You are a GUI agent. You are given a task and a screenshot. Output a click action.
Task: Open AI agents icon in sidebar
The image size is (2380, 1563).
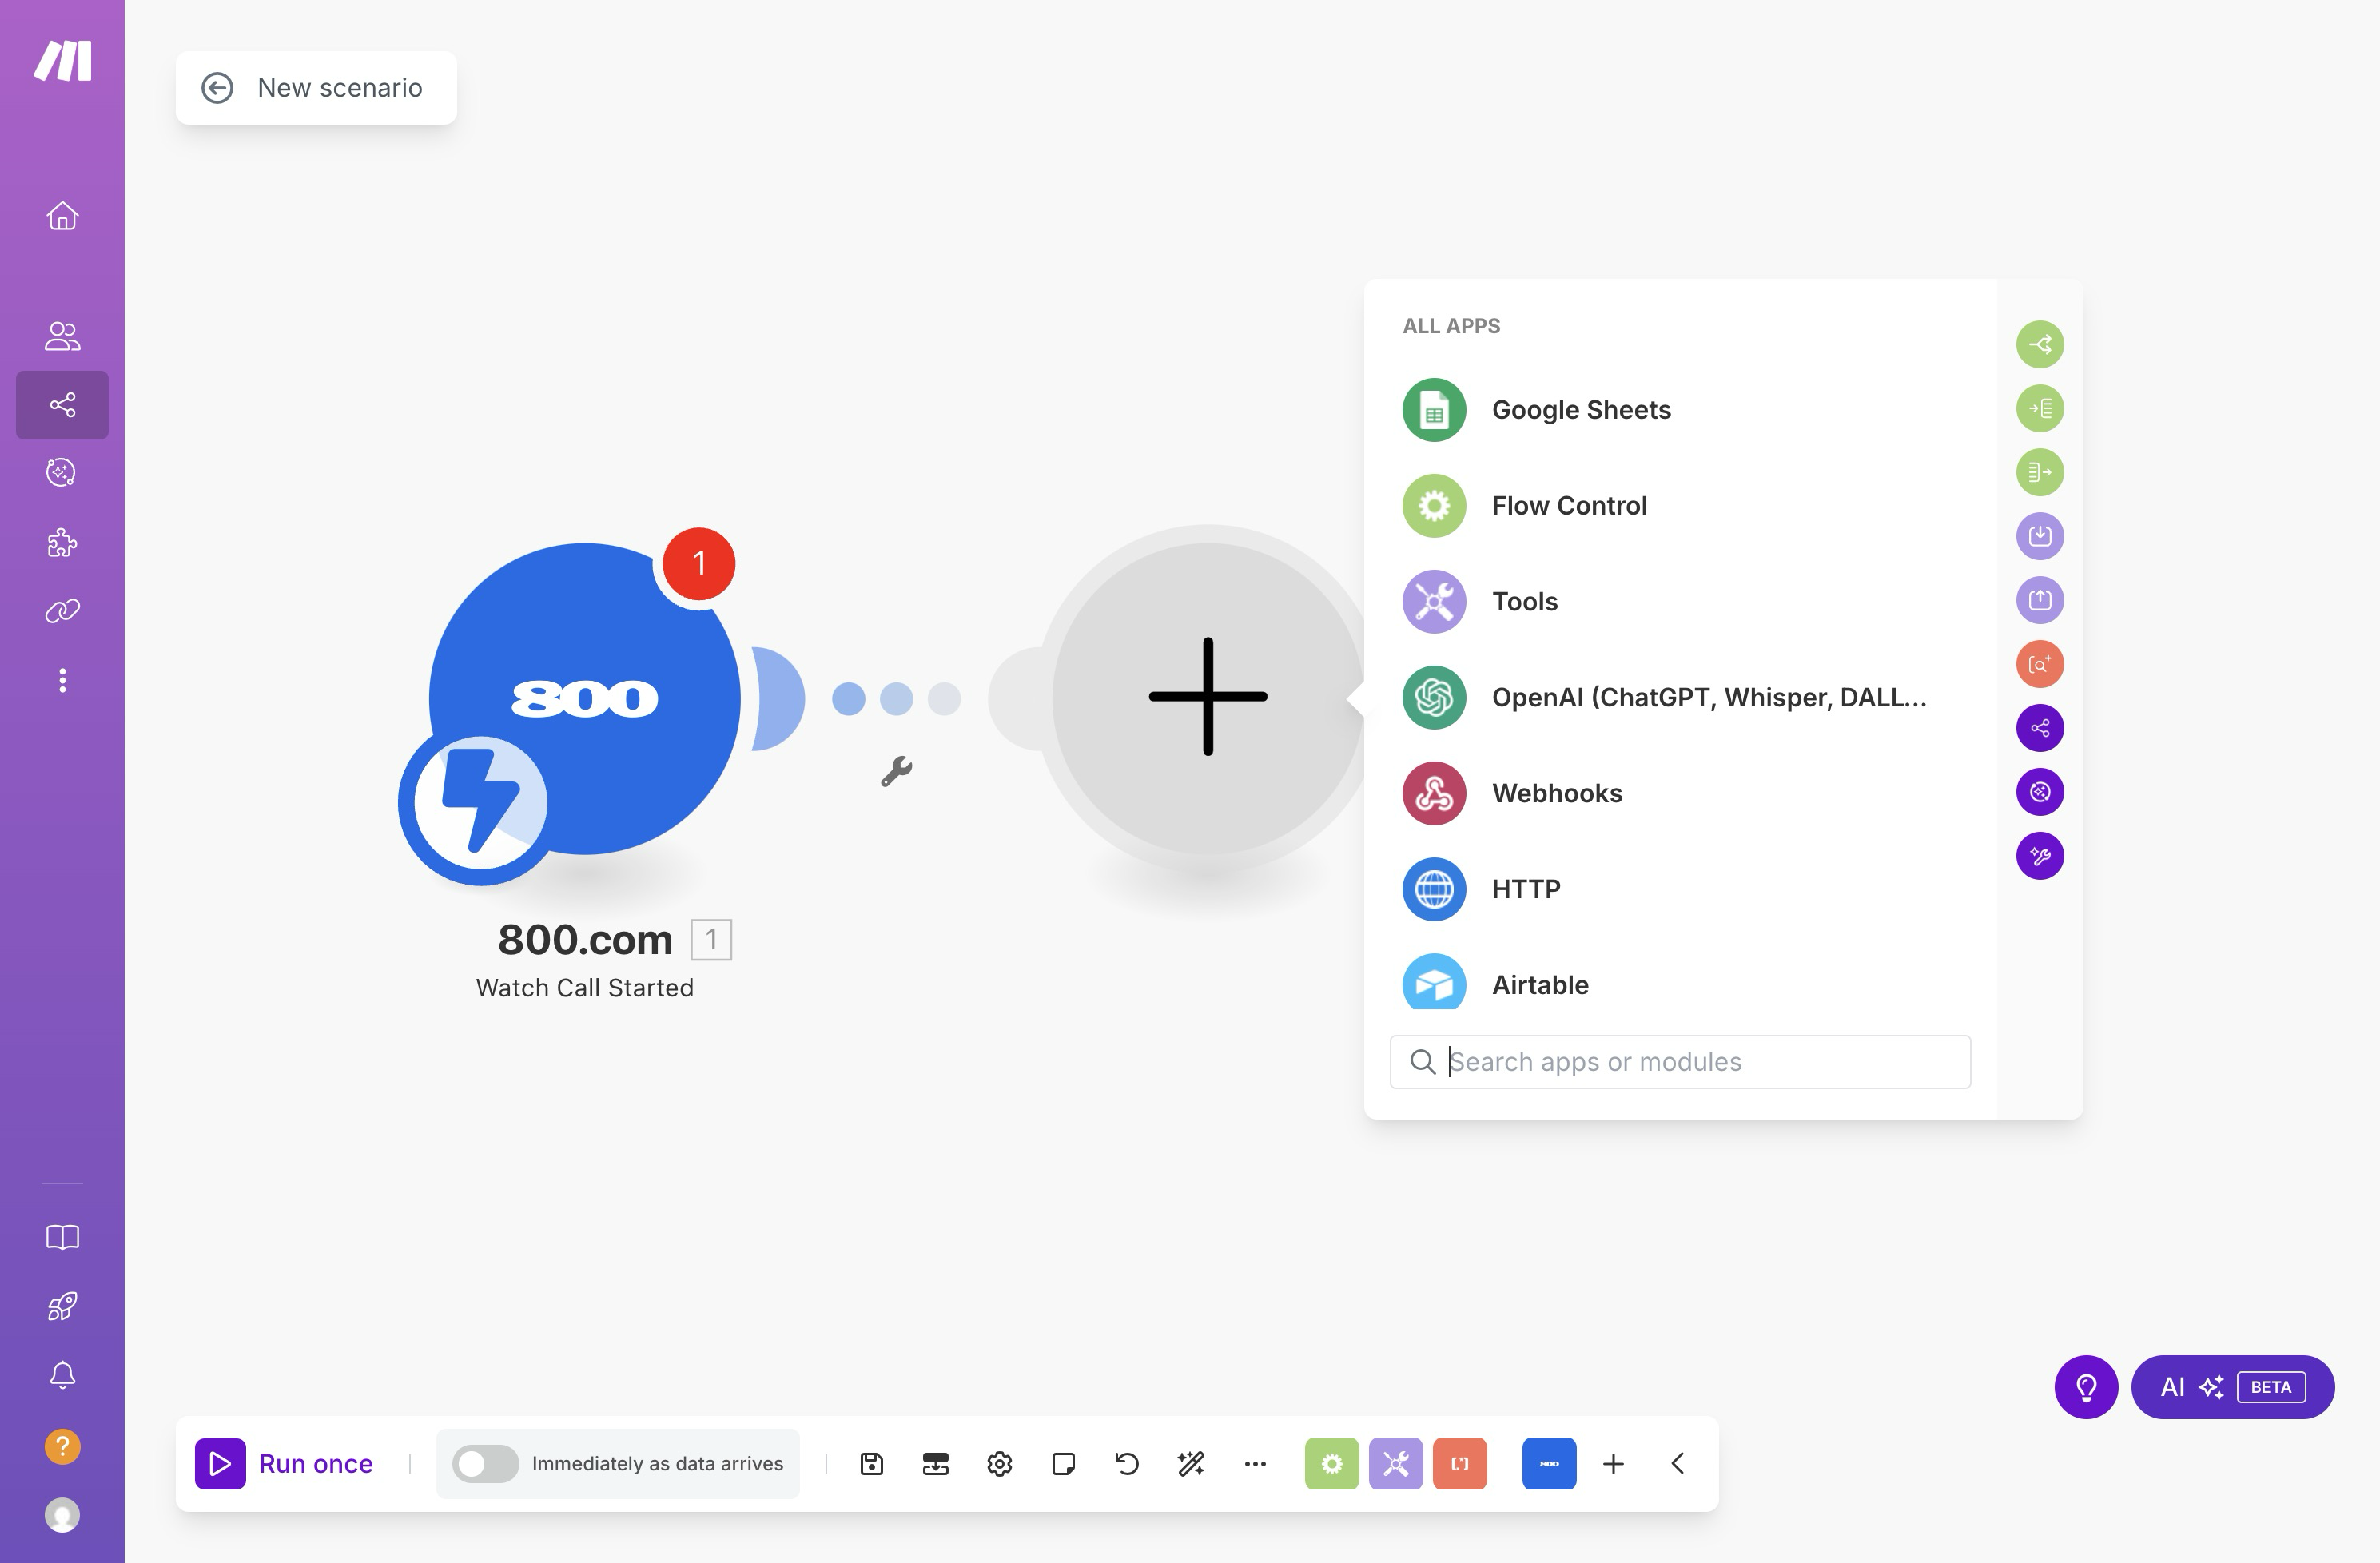click(x=62, y=472)
